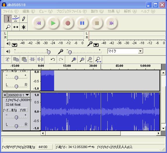Toggle mute on 20050518 1 track
The width and height of the screenshot is (167, 153).
click(x=10, y=110)
